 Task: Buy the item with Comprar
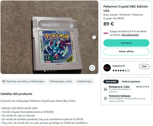tap(126, 43)
